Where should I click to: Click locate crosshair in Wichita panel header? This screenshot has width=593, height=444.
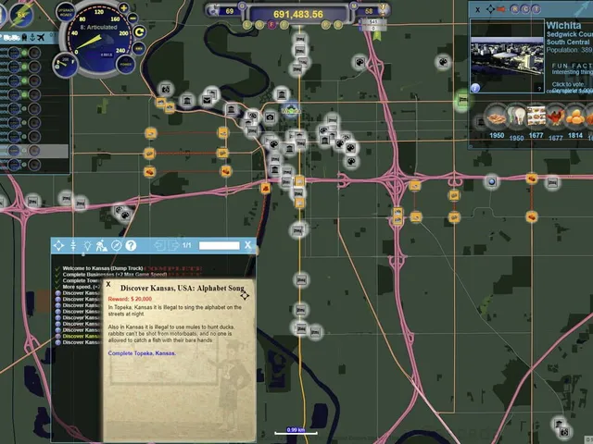pyautogui.click(x=490, y=9)
